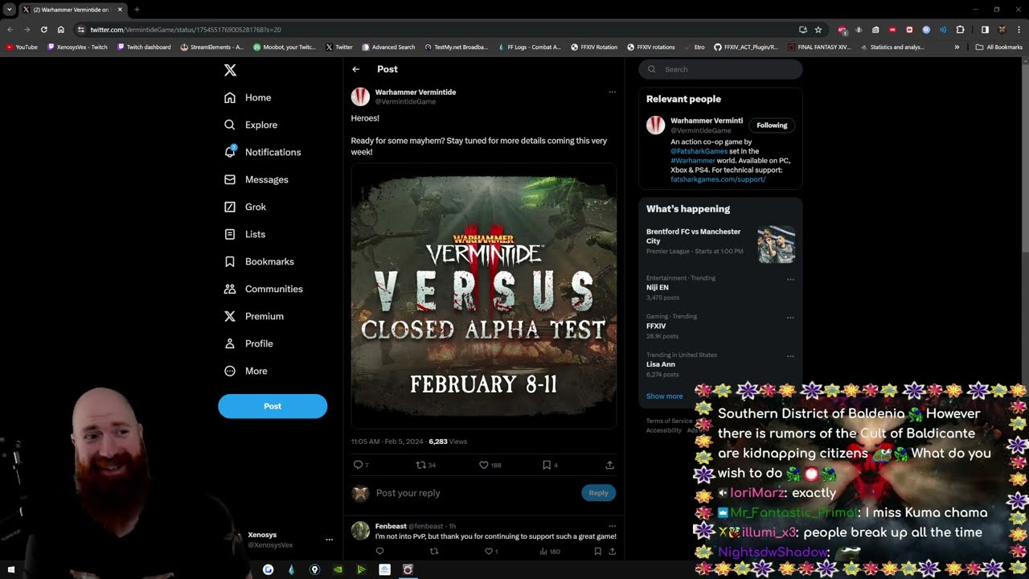Share Fenbeast's reply
The image size is (1029, 579).
pyautogui.click(x=612, y=551)
